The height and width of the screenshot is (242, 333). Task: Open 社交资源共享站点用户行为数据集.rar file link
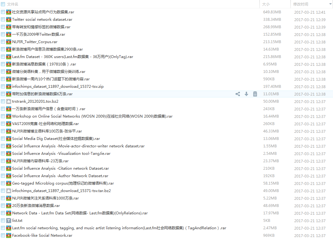point(43,12)
